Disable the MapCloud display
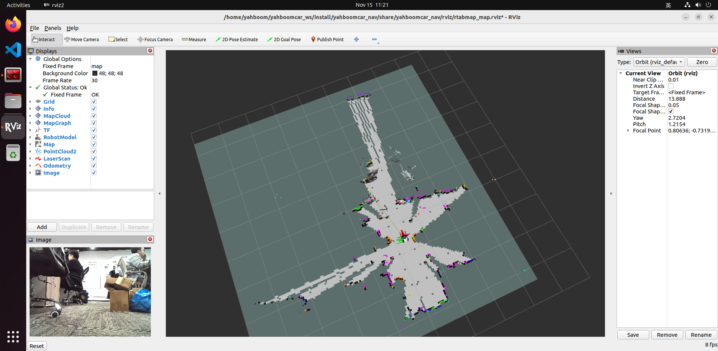Screen dimensions: 718x351 click(x=94, y=116)
